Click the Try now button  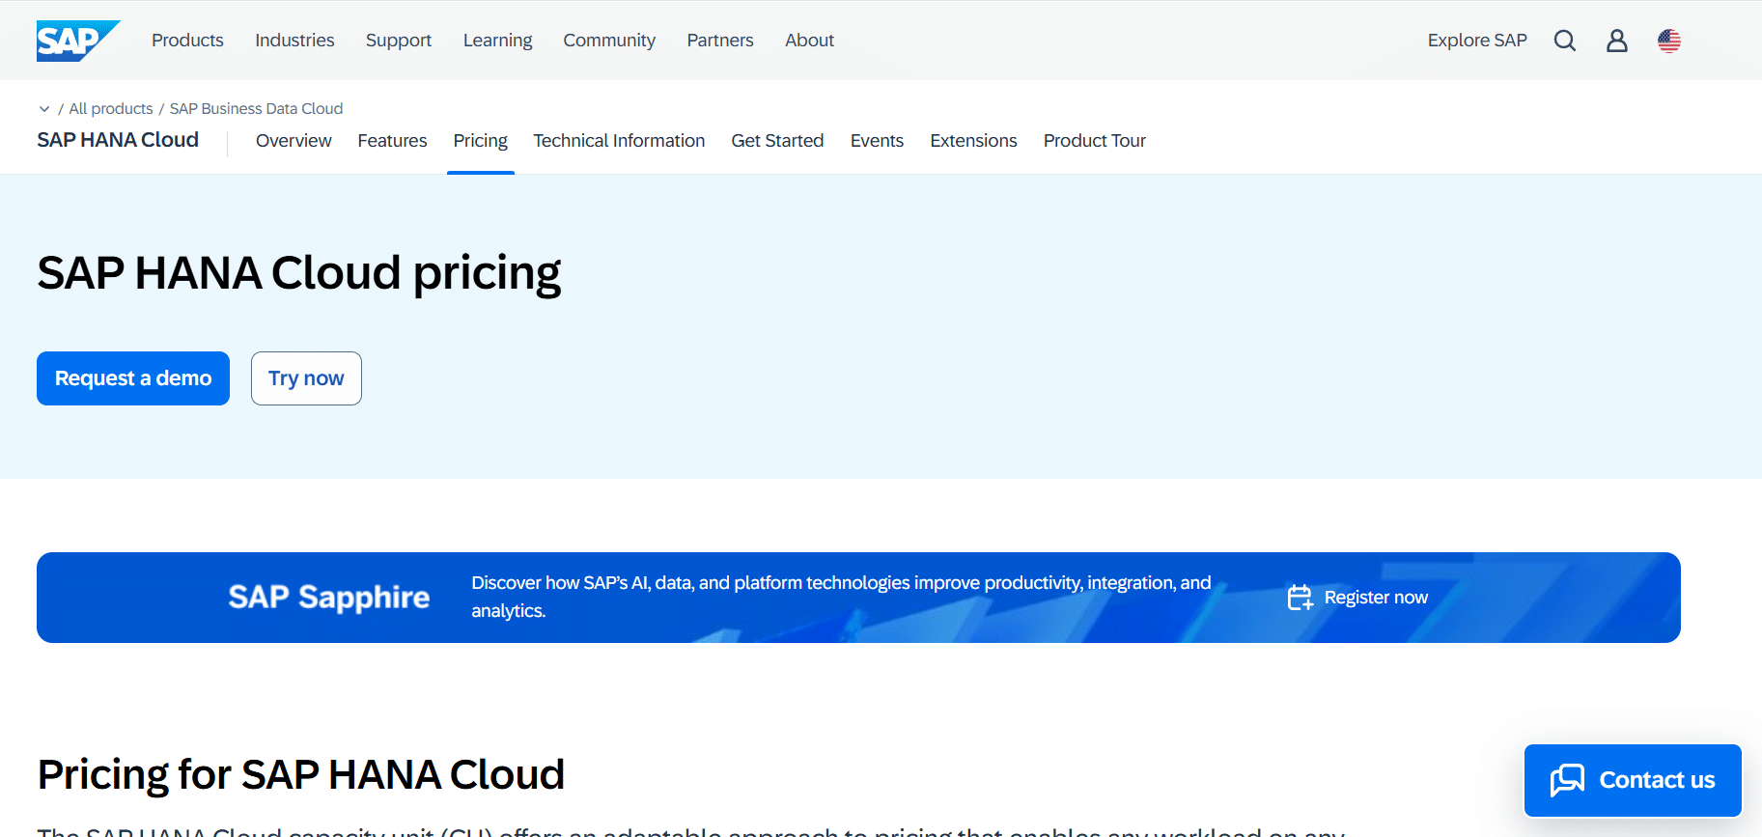[x=306, y=378]
